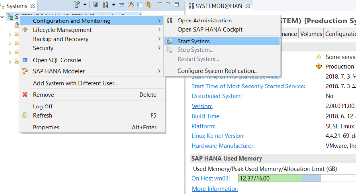The width and height of the screenshot is (356, 194).
Task: Open the System Monitor toolbar icon
Action: 96,4
